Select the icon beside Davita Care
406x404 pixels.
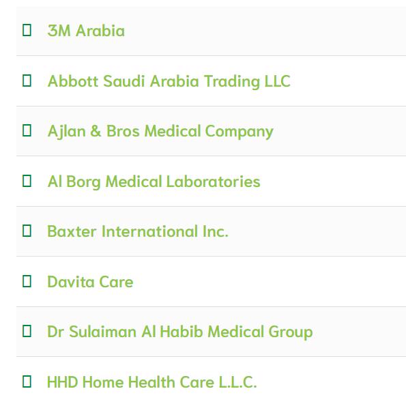tap(27, 281)
